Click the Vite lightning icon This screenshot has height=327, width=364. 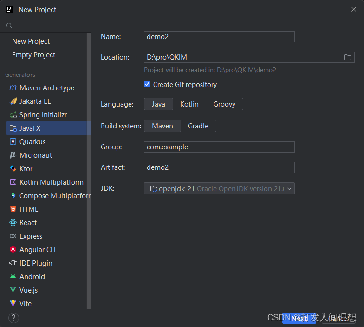tap(13, 303)
